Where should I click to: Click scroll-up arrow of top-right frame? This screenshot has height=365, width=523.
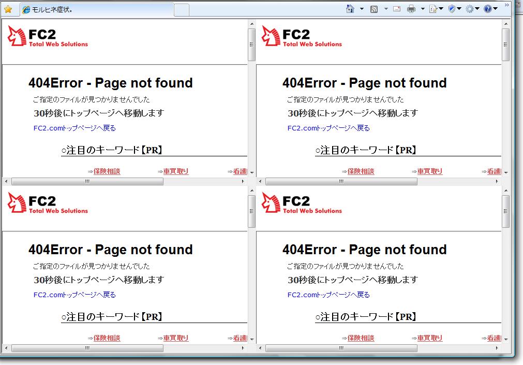click(x=506, y=24)
